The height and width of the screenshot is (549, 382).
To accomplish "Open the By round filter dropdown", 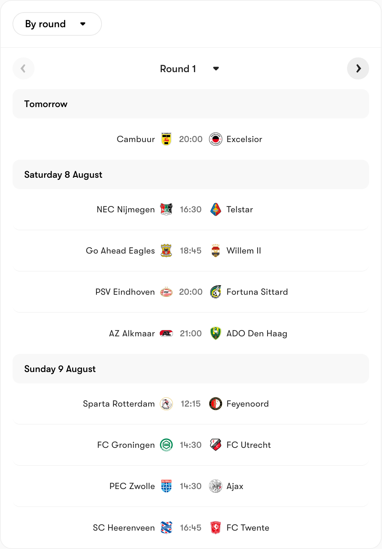I will click(x=57, y=24).
